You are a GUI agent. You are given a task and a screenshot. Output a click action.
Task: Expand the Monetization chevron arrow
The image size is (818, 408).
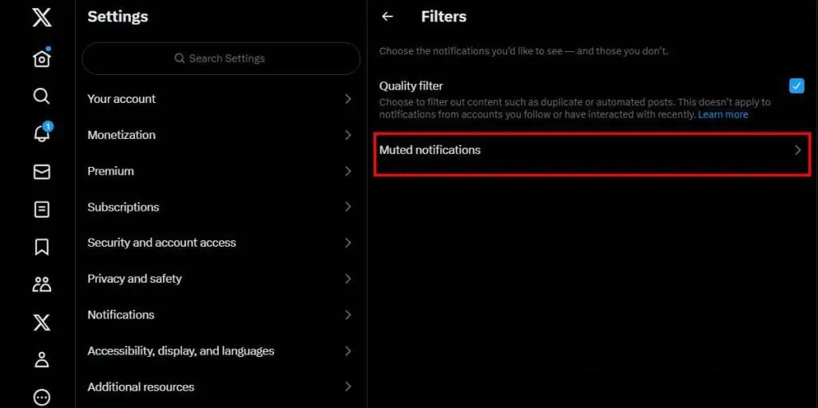tap(348, 135)
